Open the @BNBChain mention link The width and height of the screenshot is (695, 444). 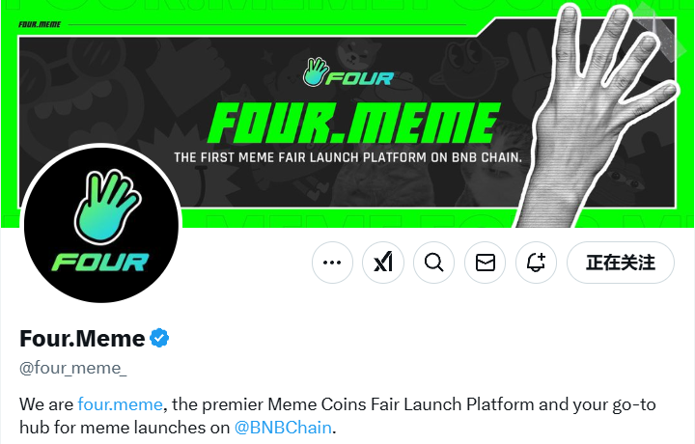284,427
